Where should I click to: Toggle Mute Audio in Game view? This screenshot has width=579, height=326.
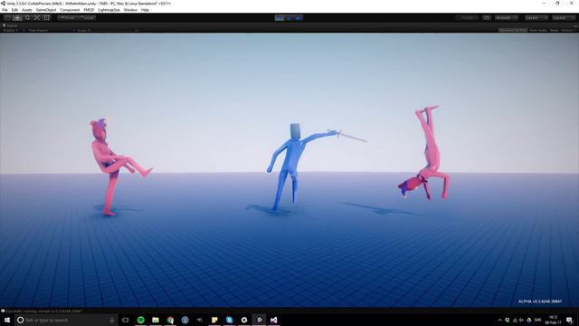(538, 30)
